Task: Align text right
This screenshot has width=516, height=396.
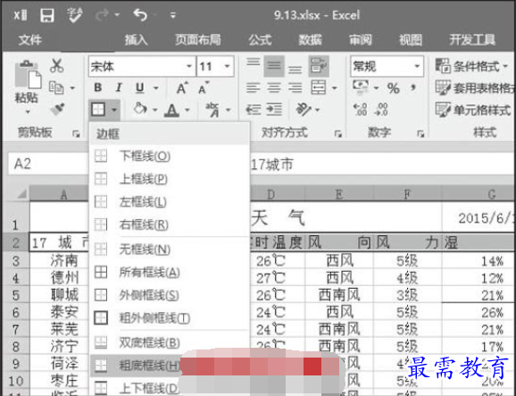Action: coord(295,88)
